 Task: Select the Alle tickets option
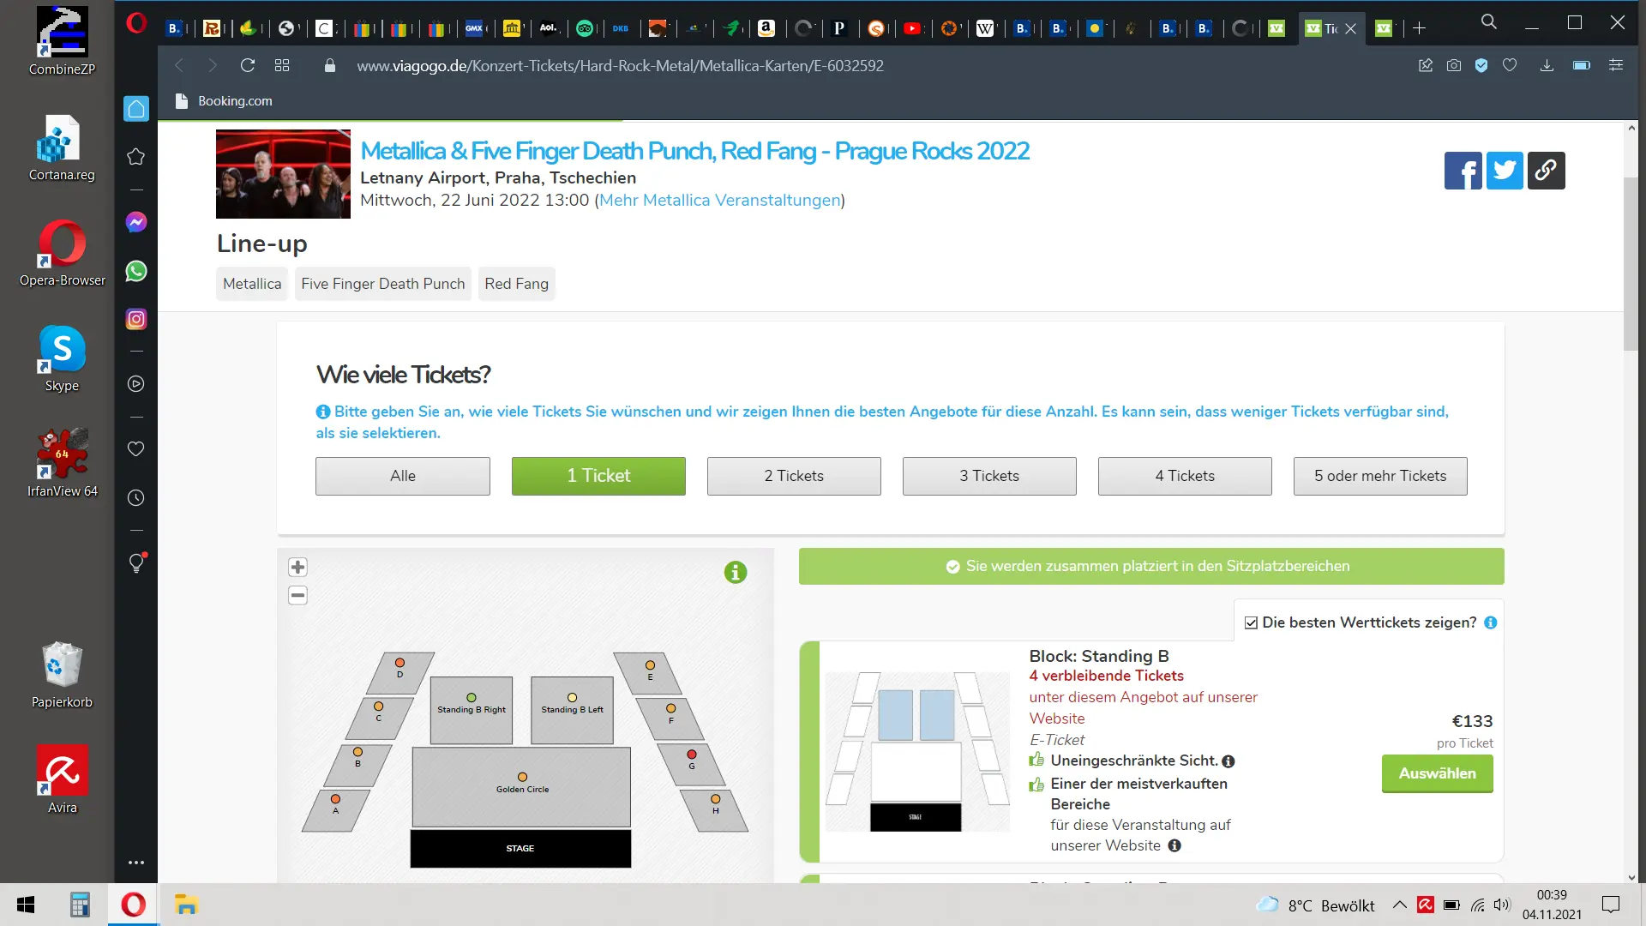(x=403, y=476)
